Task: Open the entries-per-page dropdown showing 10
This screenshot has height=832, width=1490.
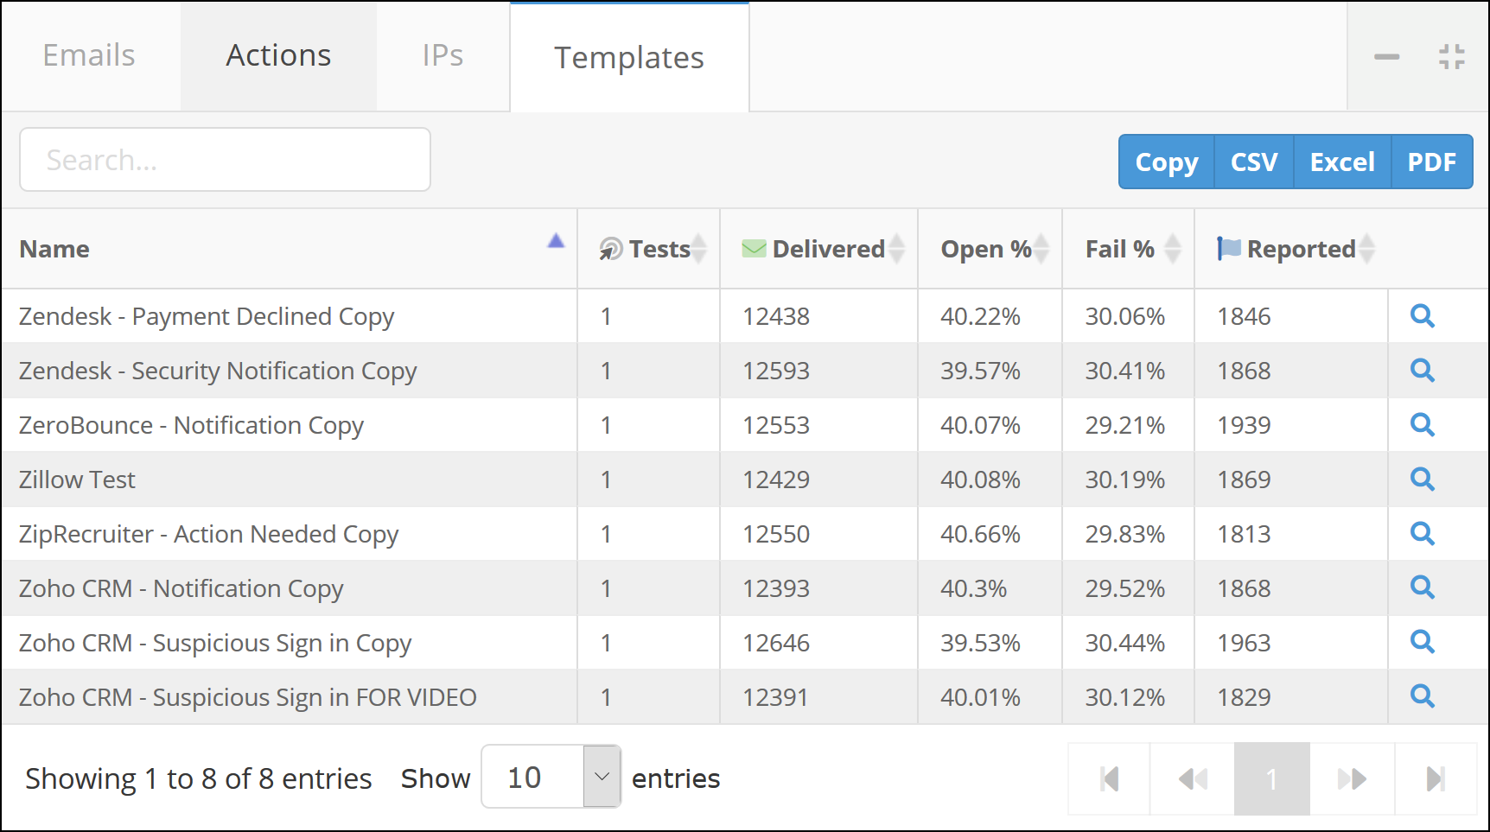Action: click(551, 777)
